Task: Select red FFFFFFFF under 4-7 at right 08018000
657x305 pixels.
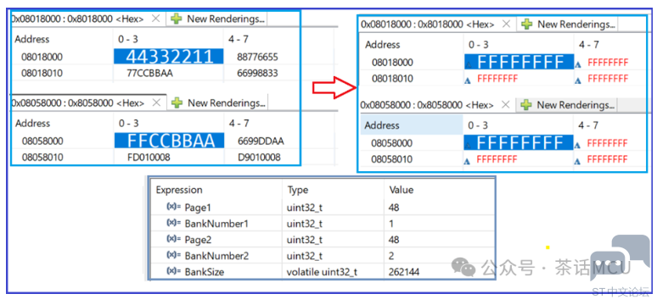Action: tap(608, 64)
